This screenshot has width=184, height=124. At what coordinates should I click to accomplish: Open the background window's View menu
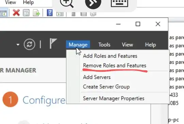pyautogui.click(x=11, y=2)
